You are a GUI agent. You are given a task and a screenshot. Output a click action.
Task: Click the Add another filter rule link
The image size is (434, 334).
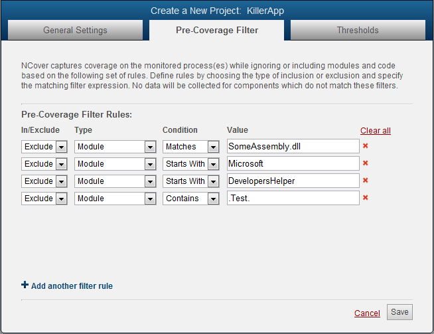click(x=72, y=286)
